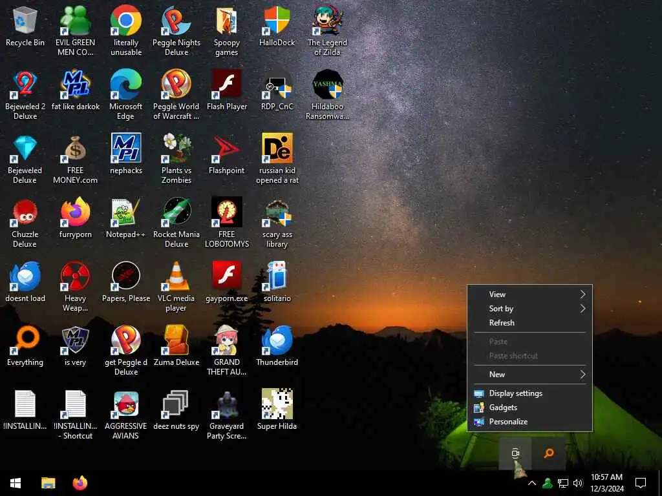The image size is (662, 496).
Task: Click the Flashpoint shortcut
Action: point(227,154)
